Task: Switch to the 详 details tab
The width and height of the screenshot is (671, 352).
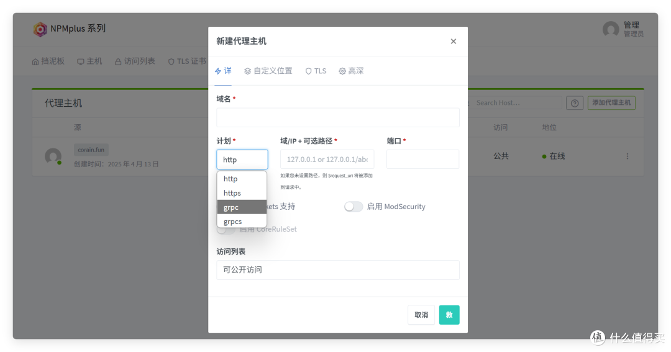Action: tap(223, 71)
